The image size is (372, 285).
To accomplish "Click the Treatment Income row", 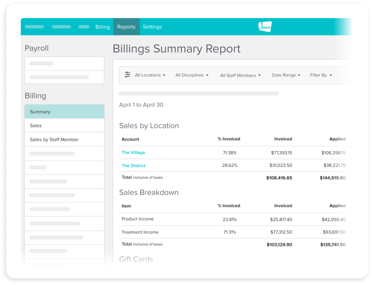I will coord(140,232).
